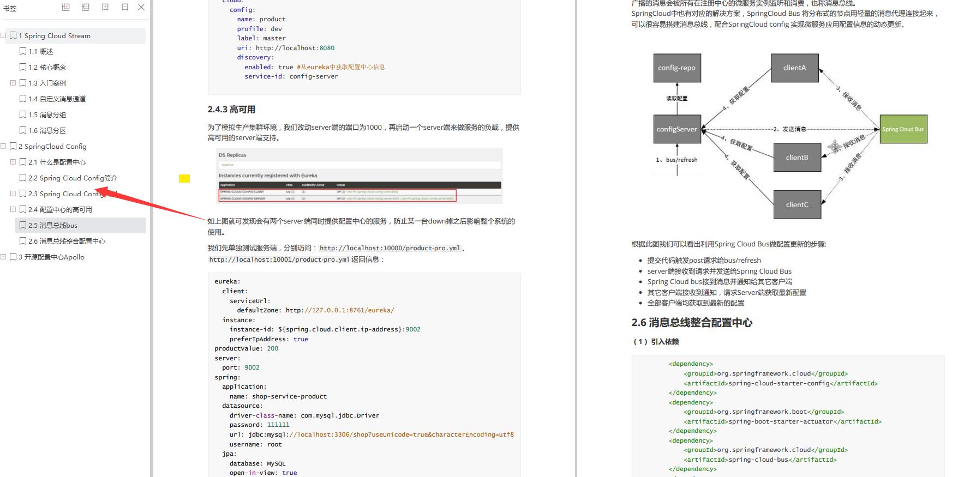Screen dimensions: 958x477
Task: Click the 'productValue: 200' line
Action: click(247, 348)
